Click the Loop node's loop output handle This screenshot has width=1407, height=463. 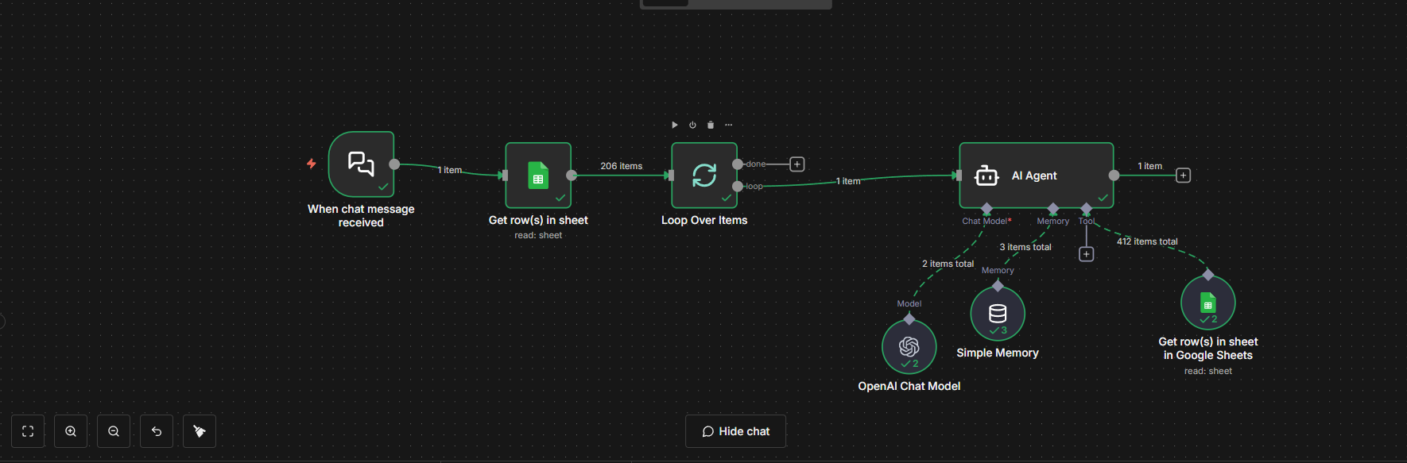tap(738, 186)
